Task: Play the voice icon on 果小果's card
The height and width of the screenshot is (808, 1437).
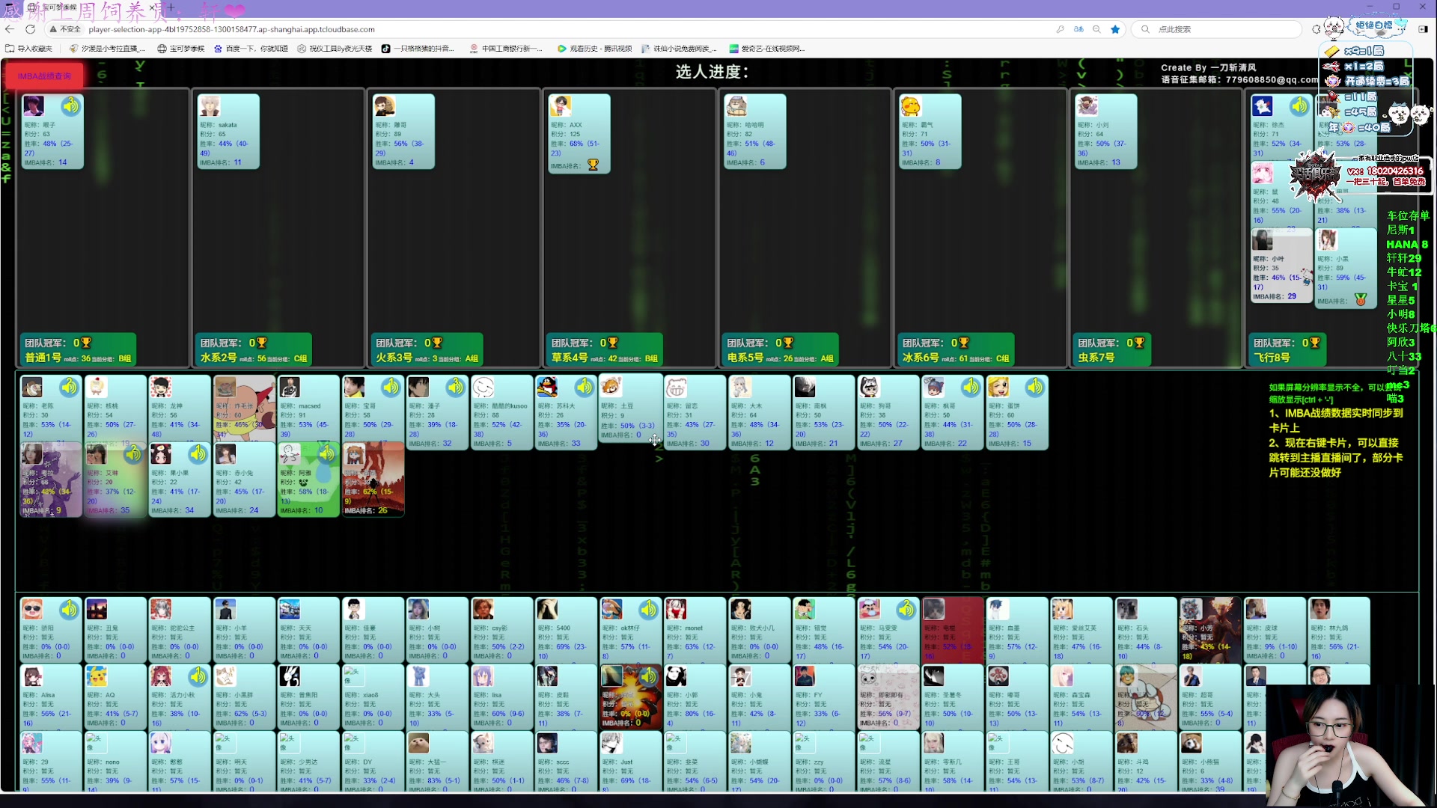Action: coord(198,454)
